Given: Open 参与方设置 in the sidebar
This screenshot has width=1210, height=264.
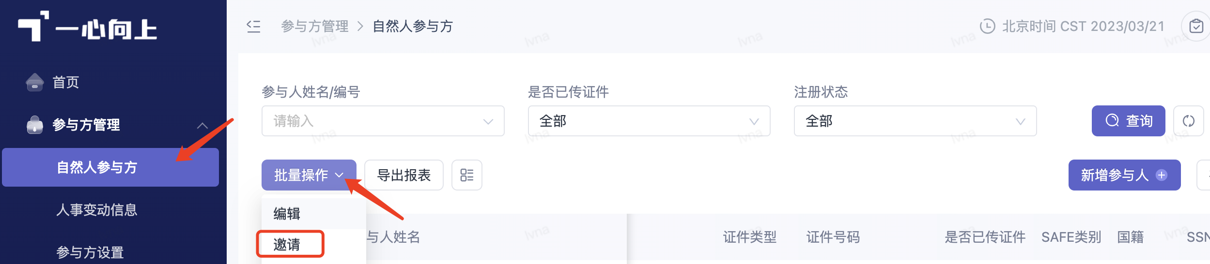Looking at the screenshot, I should pos(90,252).
